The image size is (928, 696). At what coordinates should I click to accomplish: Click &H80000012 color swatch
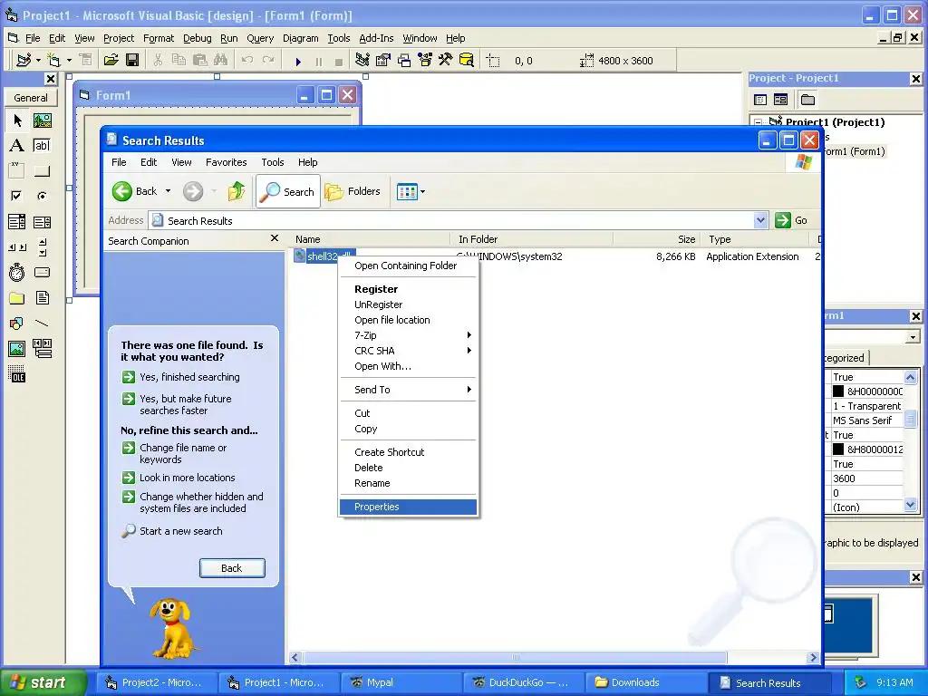(x=838, y=449)
